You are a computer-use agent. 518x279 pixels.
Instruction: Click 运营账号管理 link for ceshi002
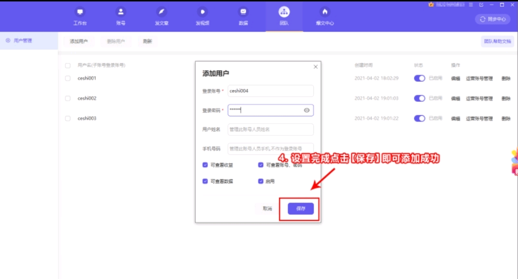pos(479,98)
